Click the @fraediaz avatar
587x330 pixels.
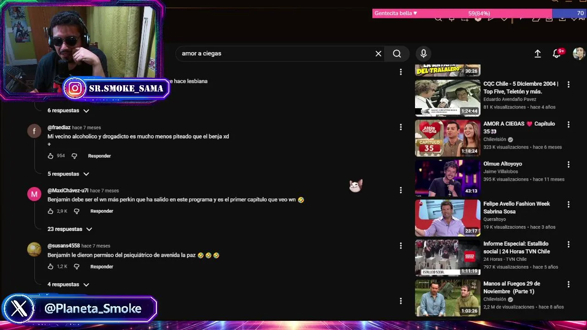coord(34,131)
